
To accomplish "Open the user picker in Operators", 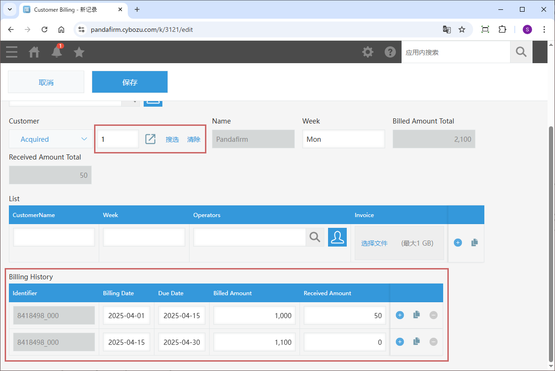I will click(x=337, y=237).
